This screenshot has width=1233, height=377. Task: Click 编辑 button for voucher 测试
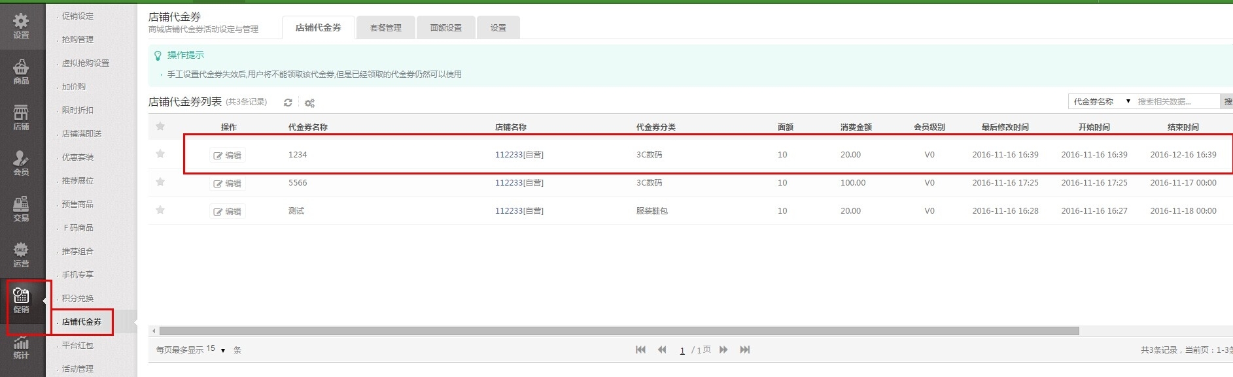(x=228, y=212)
